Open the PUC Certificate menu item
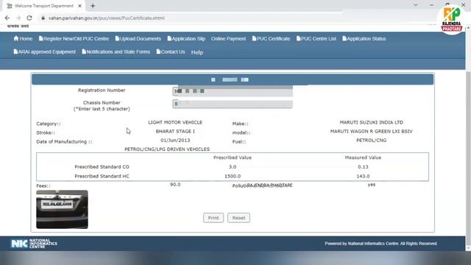 tap(272, 38)
